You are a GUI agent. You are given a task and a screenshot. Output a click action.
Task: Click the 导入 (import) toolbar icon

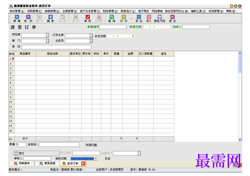[149, 17]
